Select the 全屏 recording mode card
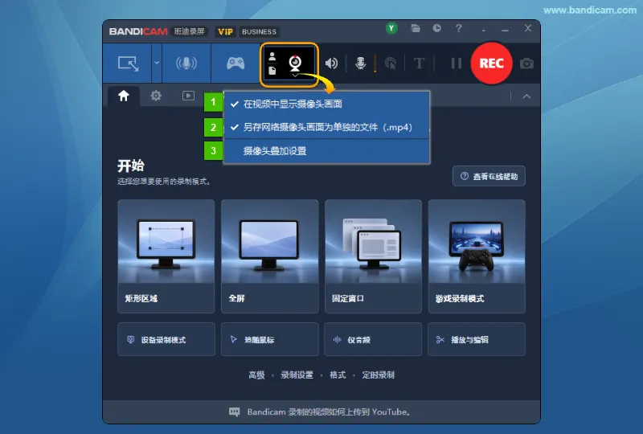This screenshot has width=643, height=434. (x=270, y=256)
